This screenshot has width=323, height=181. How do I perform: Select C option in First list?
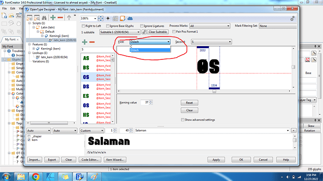click(150, 47)
